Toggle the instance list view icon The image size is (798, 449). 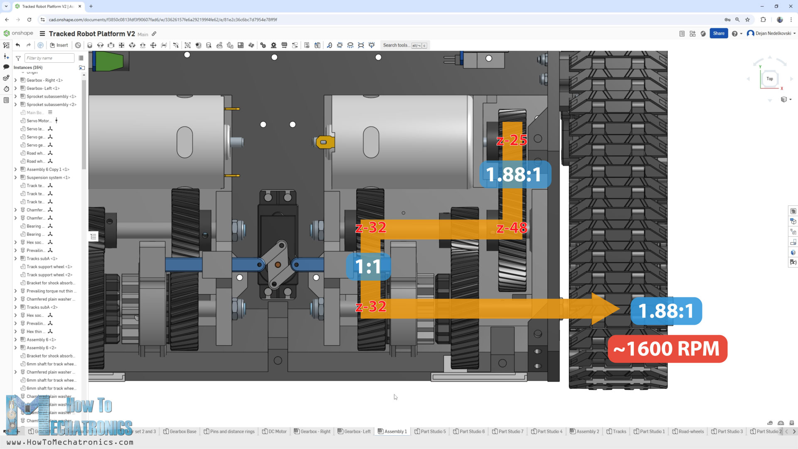(81, 58)
